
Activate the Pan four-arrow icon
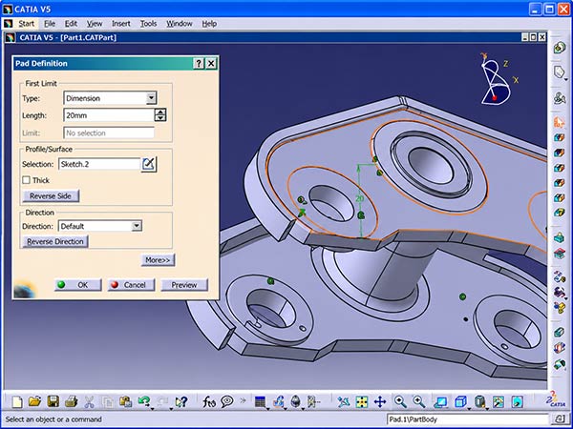point(380,402)
